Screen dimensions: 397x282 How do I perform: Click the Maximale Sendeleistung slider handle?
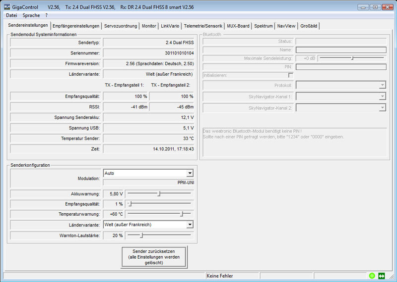352,58
